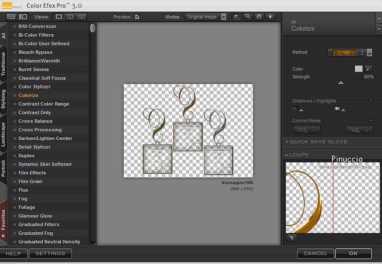Click the light bulb background icon
This screenshot has height=264, width=382.
pos(270,17)
